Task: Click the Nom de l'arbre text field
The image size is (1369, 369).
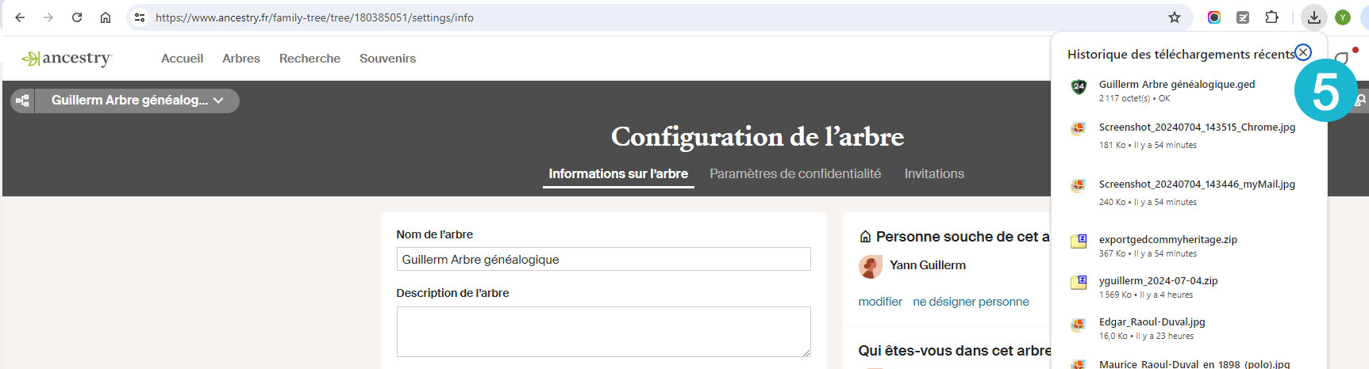Action: (603, 260)
